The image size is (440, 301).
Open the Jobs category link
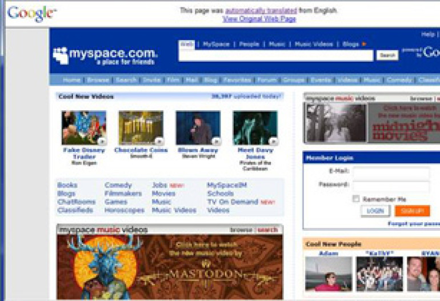pos(159,185)
